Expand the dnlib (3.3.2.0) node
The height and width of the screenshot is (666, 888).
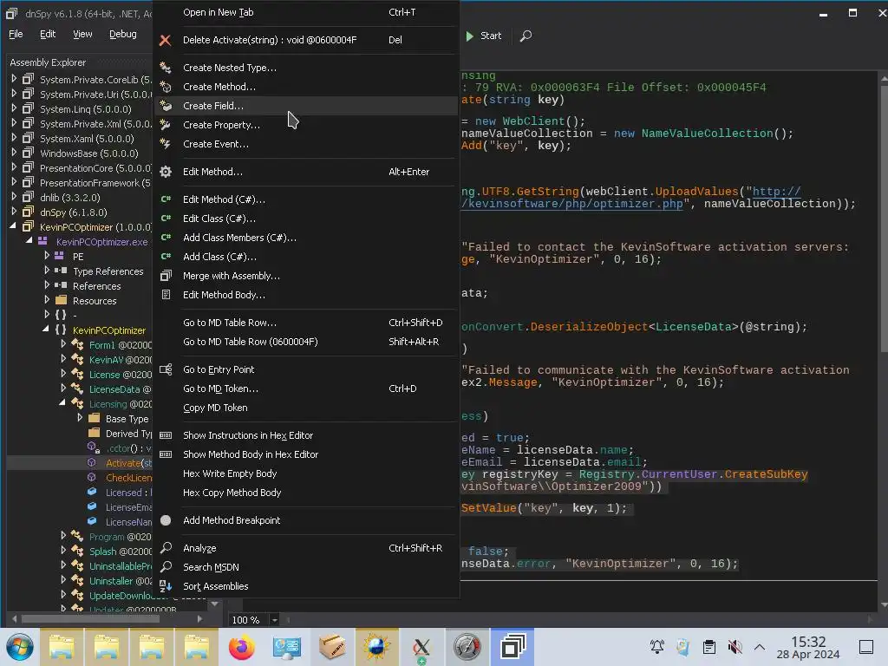click(14, 197)
